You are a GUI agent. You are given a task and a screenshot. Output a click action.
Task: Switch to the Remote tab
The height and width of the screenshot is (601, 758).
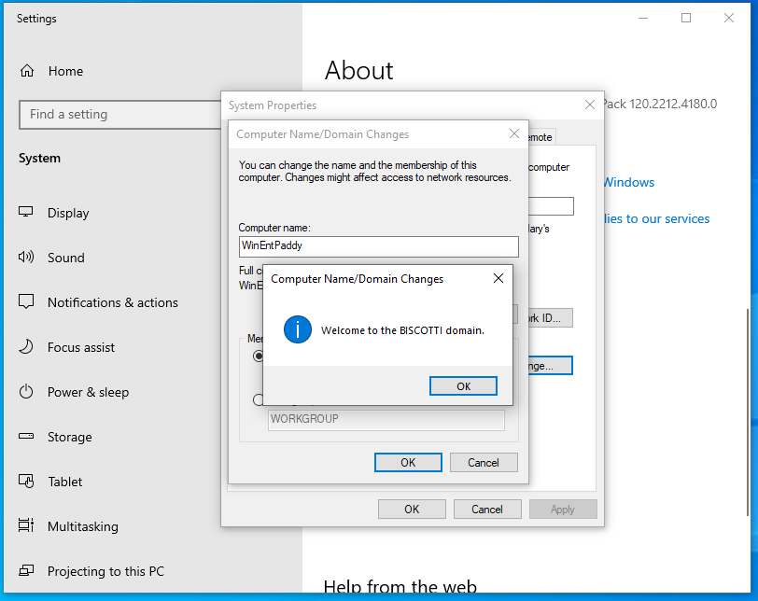coord(541,137)
